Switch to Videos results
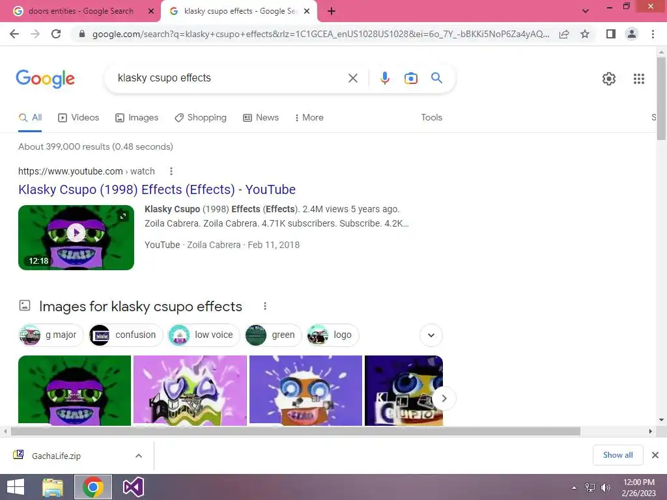 (x=79, y=117)
